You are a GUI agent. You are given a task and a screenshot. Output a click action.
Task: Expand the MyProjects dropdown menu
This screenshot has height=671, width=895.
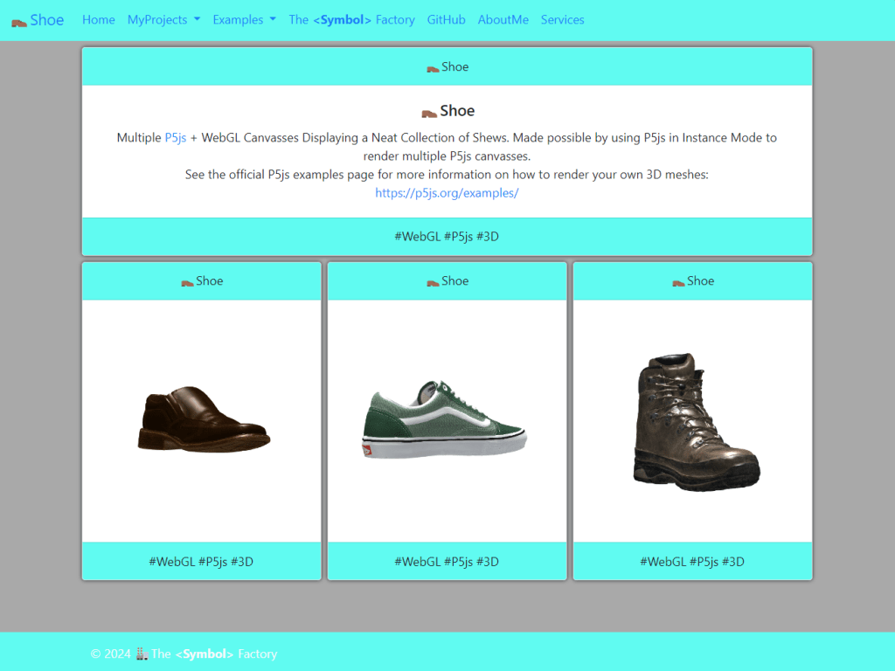click(x=163, y=20)
